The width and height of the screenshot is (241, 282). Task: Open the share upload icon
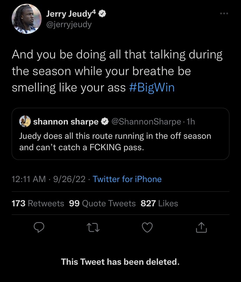pyautogui.click(x=202, y=227)
